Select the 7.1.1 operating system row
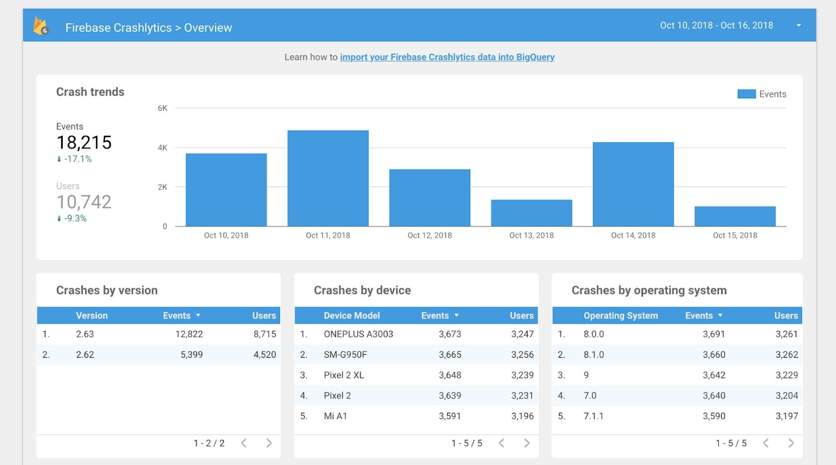836x465 pixels. (x=677, y=416)
